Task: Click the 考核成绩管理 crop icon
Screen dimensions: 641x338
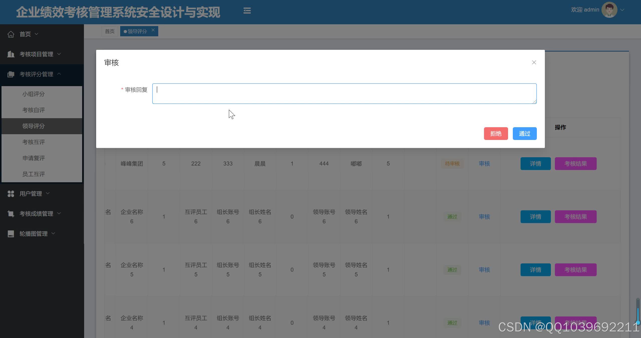Action: 11,214
